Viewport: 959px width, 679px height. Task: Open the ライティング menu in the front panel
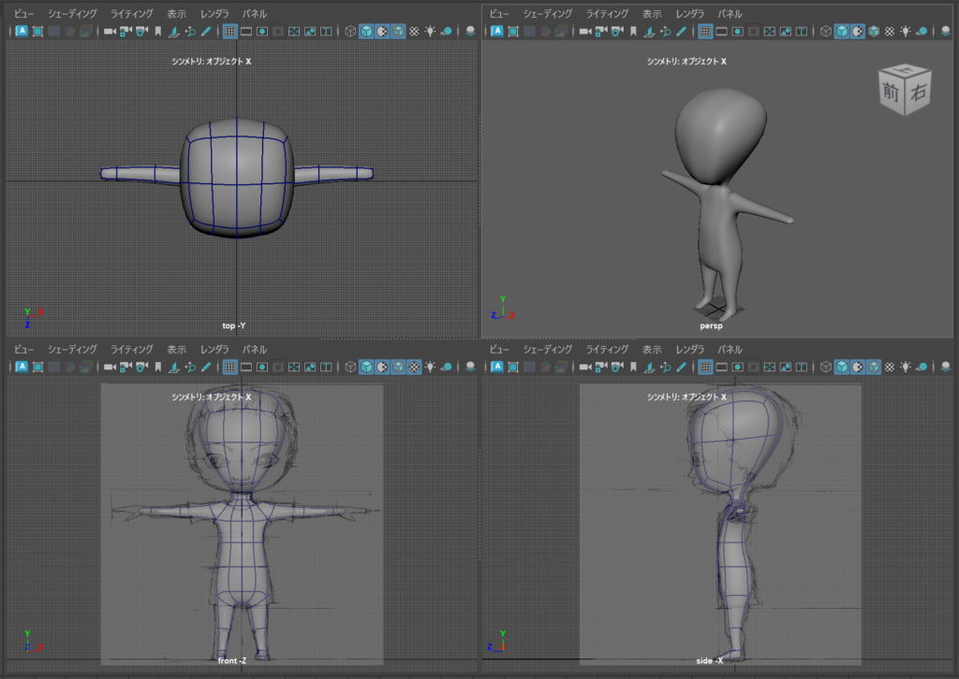[x=131, y=350]
